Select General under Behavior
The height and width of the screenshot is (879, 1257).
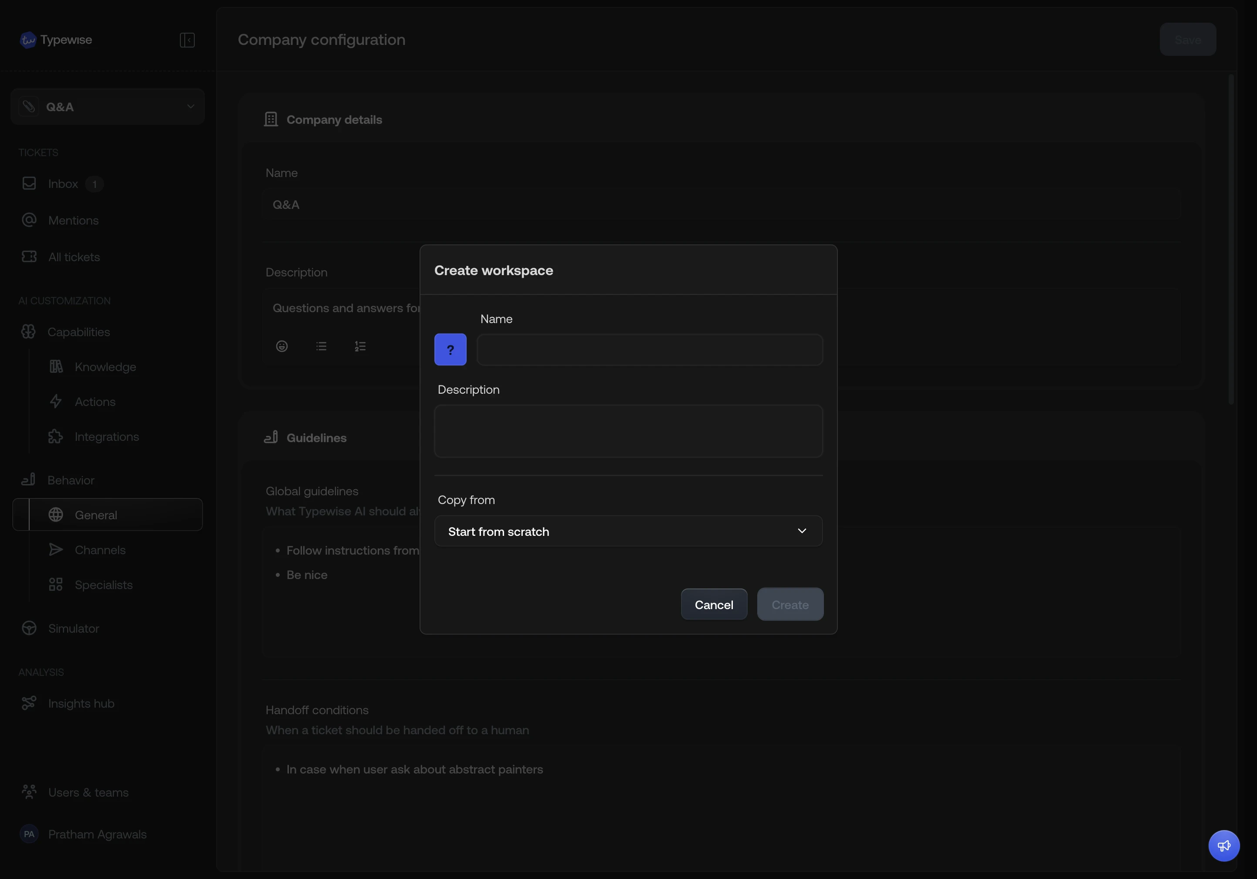pyautogui.click(x=96, y=514)
